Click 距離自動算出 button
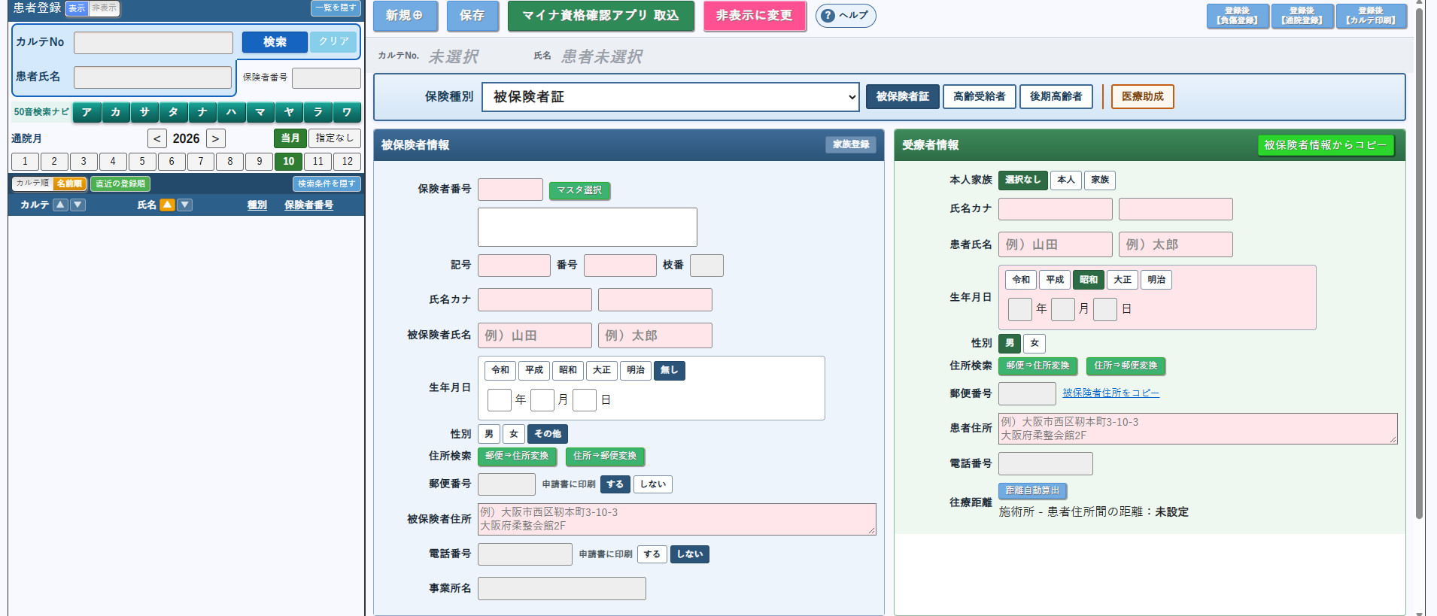 coord(1032,490)
